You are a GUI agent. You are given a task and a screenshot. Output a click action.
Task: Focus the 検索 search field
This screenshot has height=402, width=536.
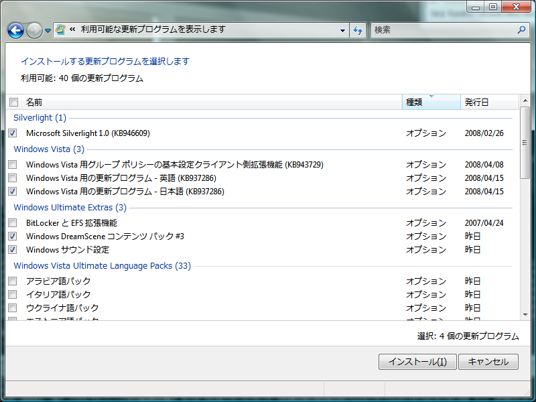coord(444,30)
